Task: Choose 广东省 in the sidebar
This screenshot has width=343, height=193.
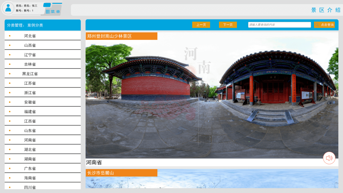Action: pyautogui.click(x=30, y=169)
